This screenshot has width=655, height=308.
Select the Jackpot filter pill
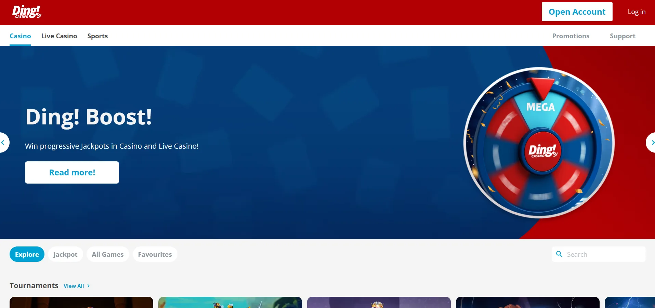65,254
